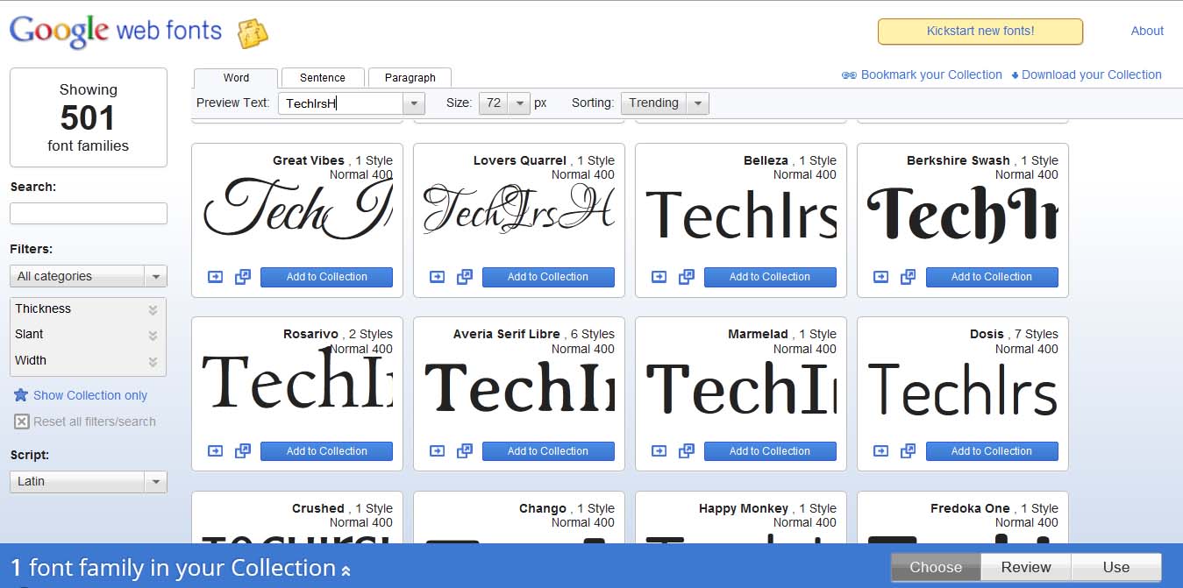
Task: Select the Use step button
Action: 1116,567
